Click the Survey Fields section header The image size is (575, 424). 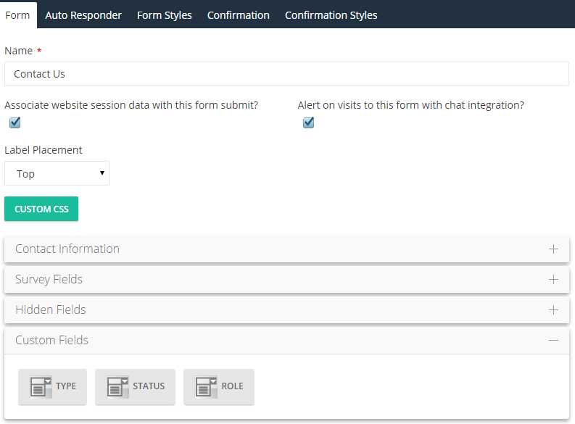(286, 279)
